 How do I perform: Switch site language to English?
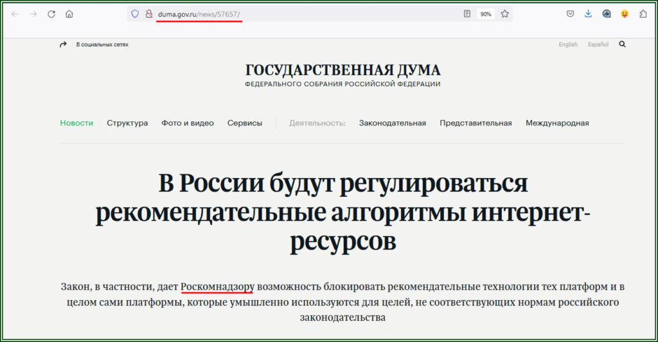568,44
